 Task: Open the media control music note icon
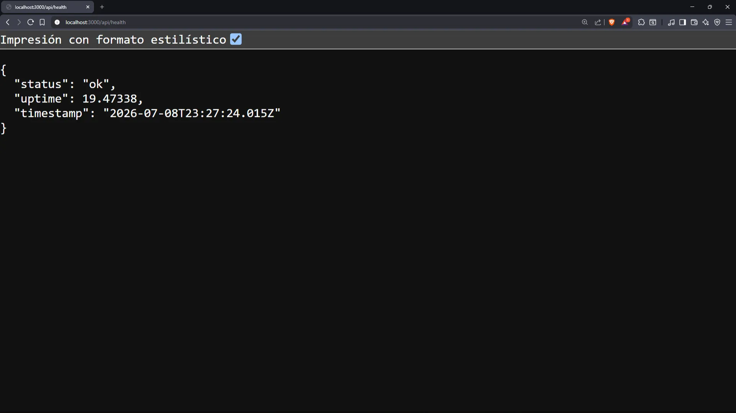pyautogui.click(x=671, y=22)
